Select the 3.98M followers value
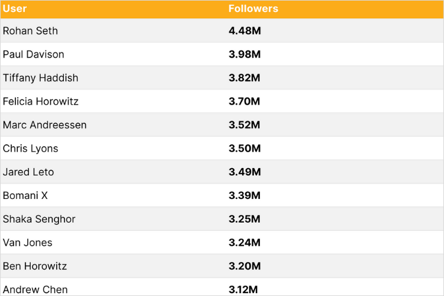 244,54
